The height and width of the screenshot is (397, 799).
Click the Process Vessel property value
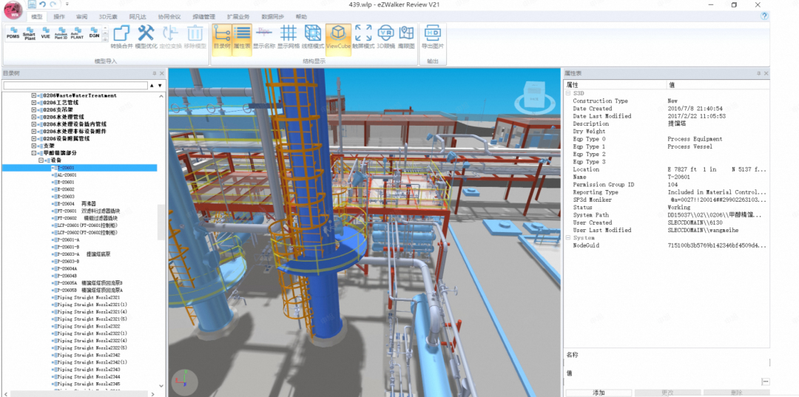(690, 146)
